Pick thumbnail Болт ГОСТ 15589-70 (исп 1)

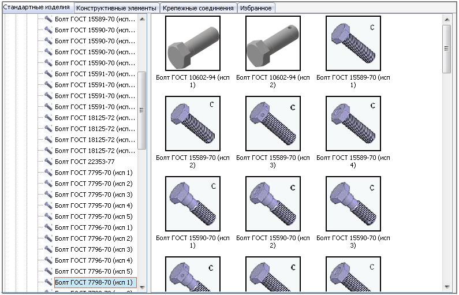[x=353, y=43]
